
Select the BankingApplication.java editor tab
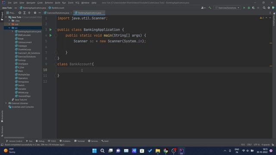coord(89,13)
